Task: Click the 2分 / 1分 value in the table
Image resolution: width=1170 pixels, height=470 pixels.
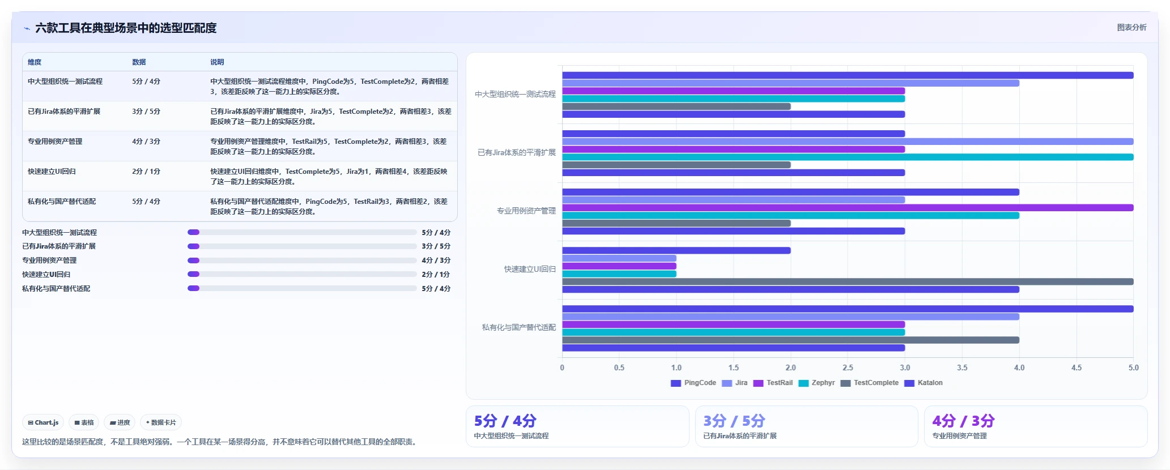Action: pos(146,172)
